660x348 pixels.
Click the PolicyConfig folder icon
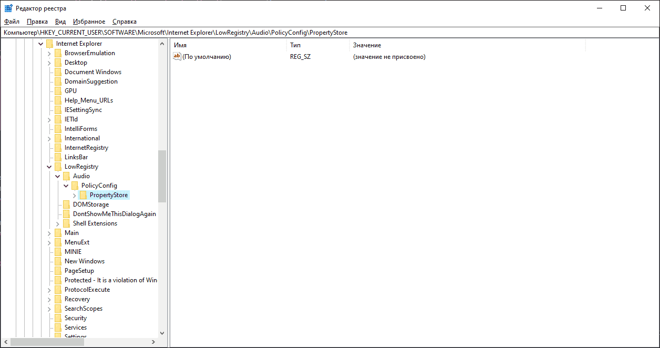[75, 186]
